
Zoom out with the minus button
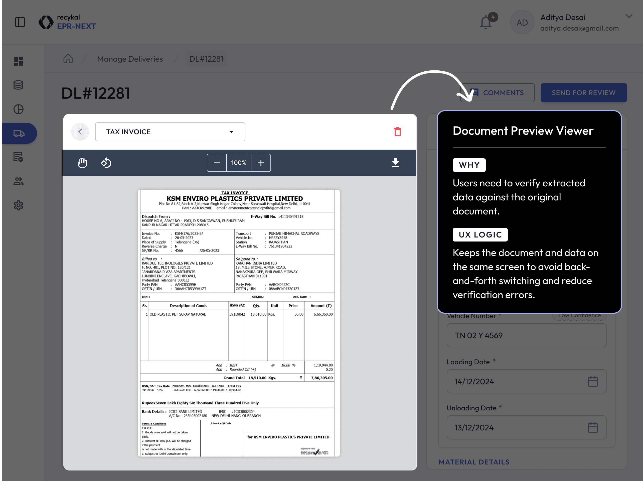pyautogui.click(x=217, y=163)
